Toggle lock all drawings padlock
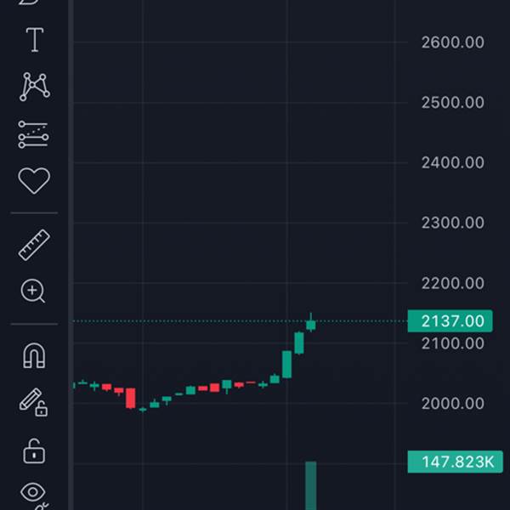510x510 pixels. [34, 451]
